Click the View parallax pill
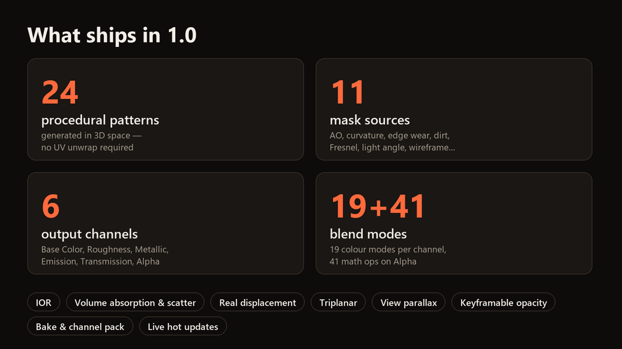This screenshot has width=622, height=349. coord(408,302)
